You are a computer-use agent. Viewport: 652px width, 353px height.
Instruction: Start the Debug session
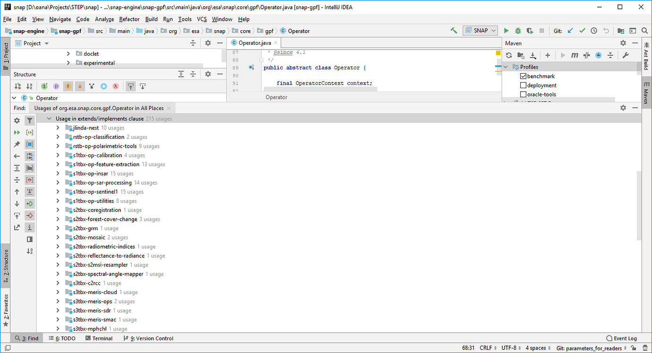tap(517, 31)
